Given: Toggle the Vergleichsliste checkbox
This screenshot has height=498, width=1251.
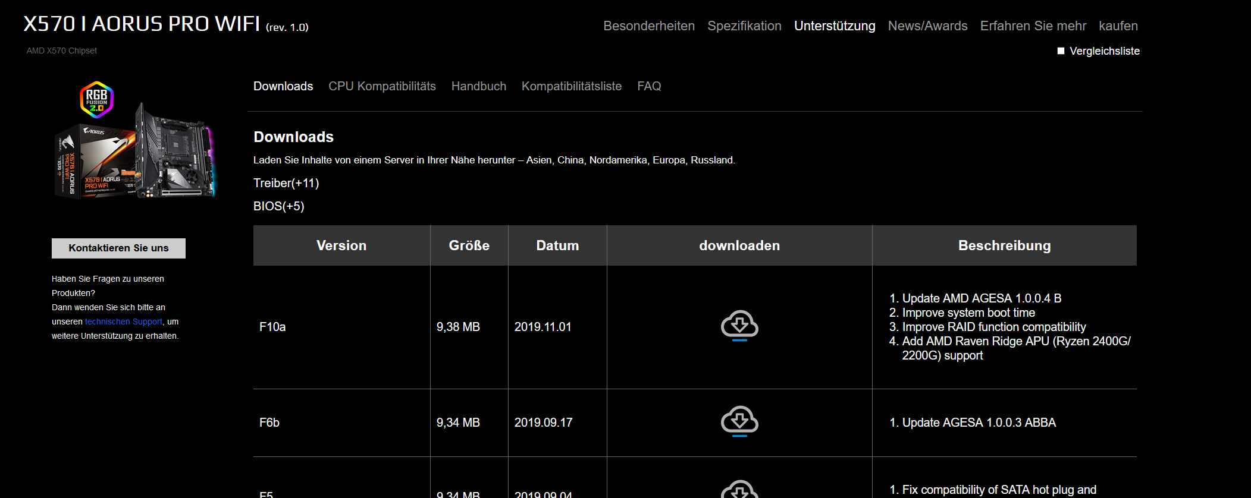Looking at the screenshot, I should [1061, 51].
